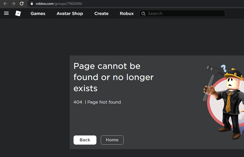This screenshot has width=244, height=157.
Task: Click the '404 | Page Not found' text
Action: coord(97,102)
